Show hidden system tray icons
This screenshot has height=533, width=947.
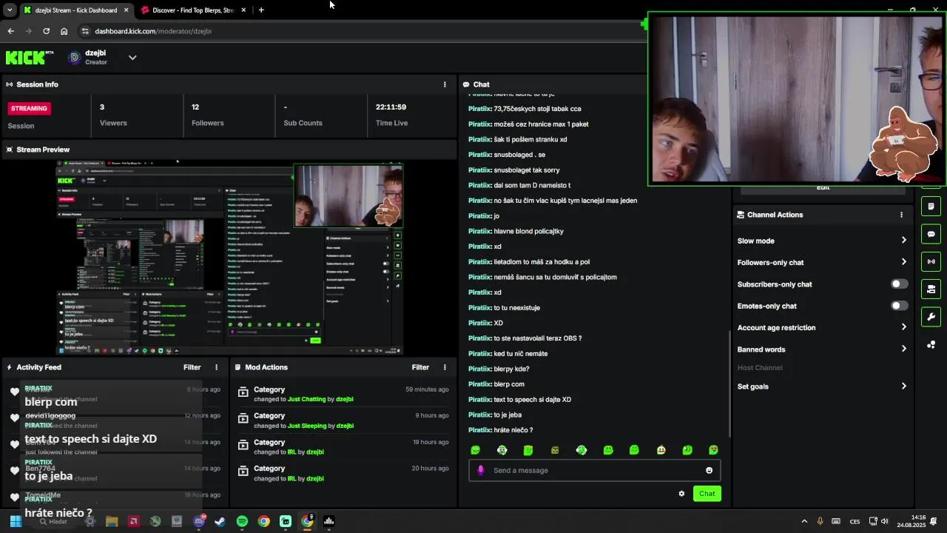(x=804, y=521)
